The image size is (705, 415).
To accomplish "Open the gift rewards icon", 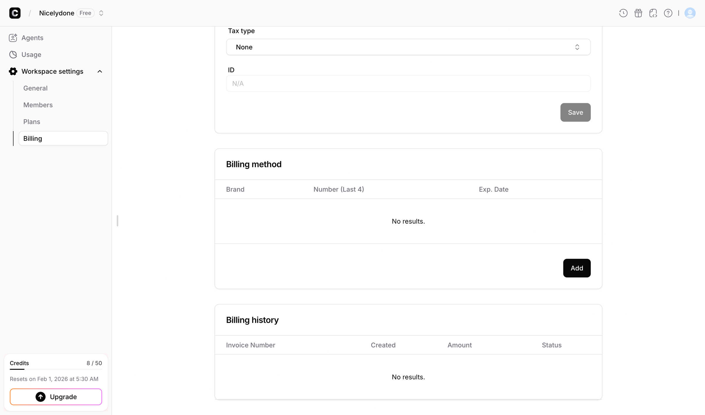I will tap(638, 13).
